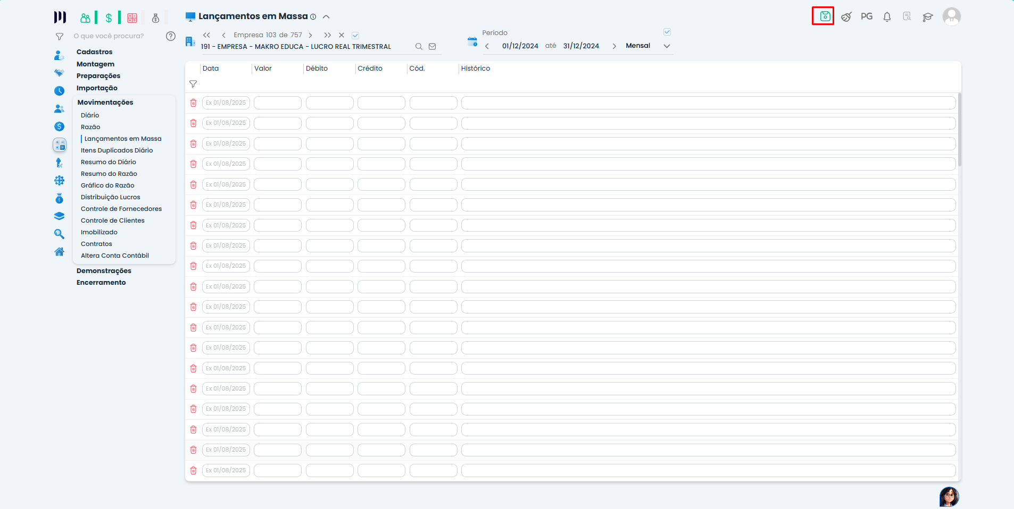1014x509 pixels.
Task: Open the Mensal period dropdown
Action: pos(667,46)
